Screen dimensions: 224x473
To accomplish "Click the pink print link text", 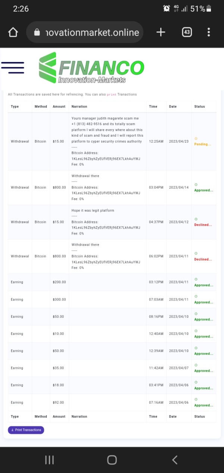I will click(111, 95).
